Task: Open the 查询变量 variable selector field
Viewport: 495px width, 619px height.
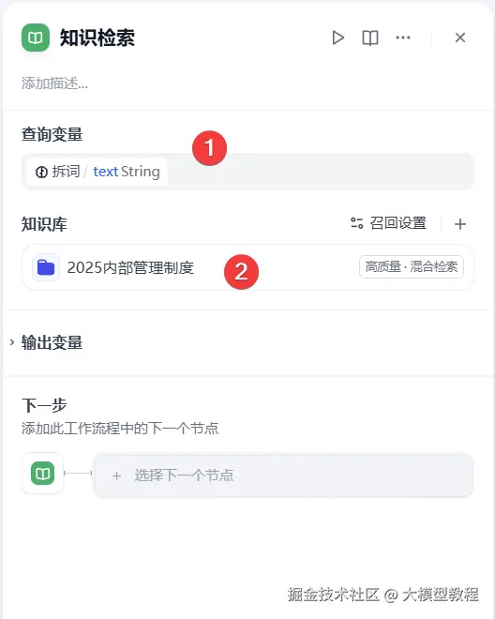Action: (x=247, y=172)
